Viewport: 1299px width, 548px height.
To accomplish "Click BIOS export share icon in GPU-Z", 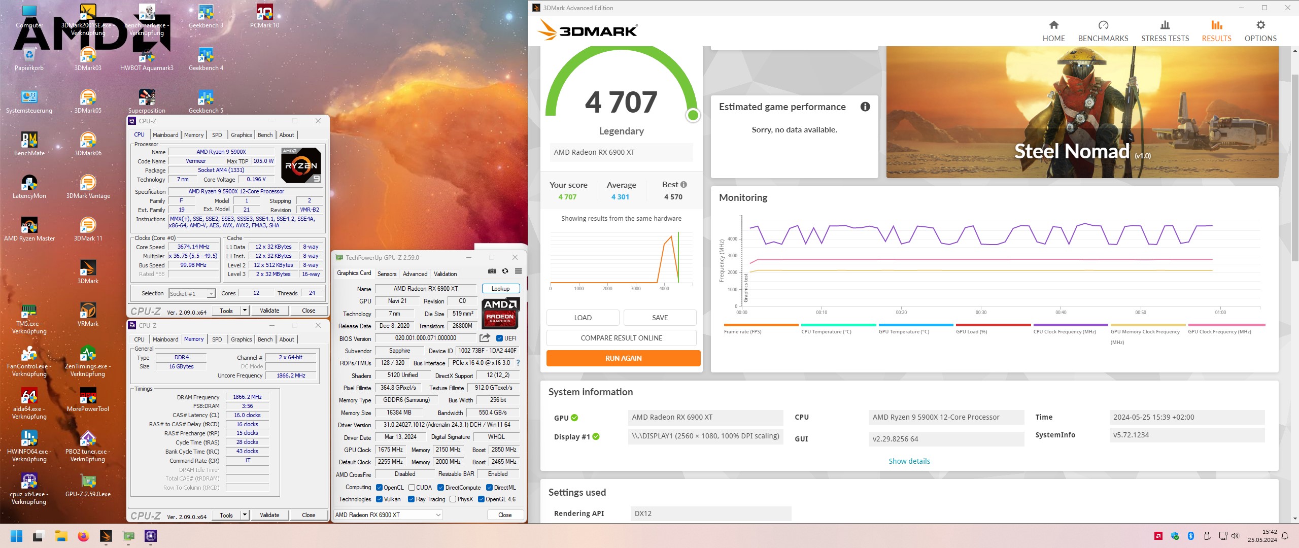I will pyautogui.click(x=485, y=338).
